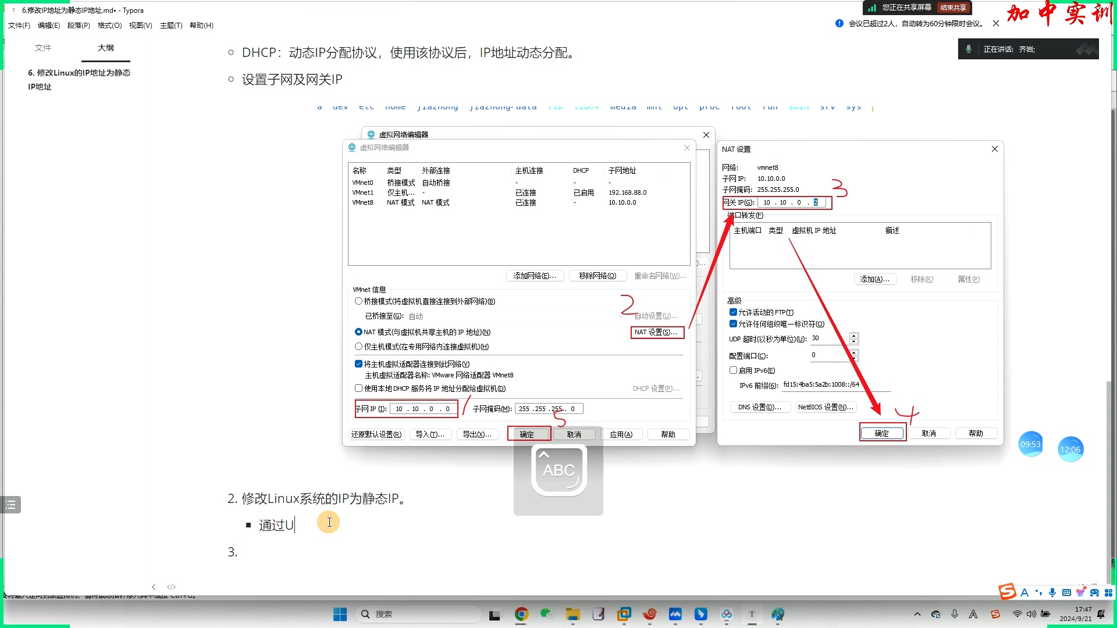Click NAT 设置(S) button
Screen dimensions: 1117x628
(x=657, y=332)
